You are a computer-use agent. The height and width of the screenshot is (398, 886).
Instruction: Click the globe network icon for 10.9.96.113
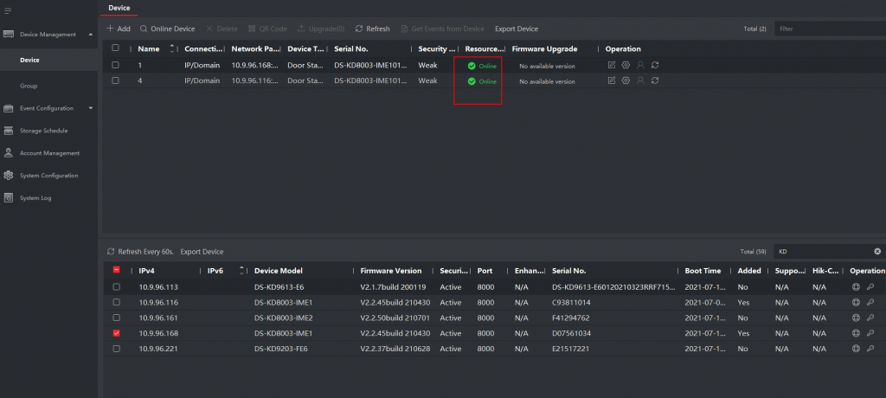click(856, 286)
